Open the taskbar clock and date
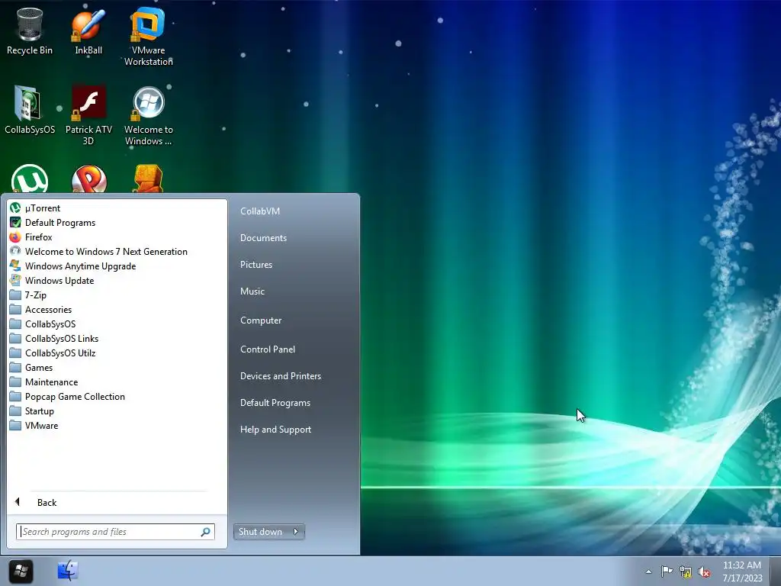Screen dimensions: 781x586 pos(742,572)
